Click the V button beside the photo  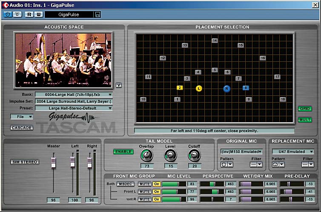pyautogui.click(x=119, y=85)
